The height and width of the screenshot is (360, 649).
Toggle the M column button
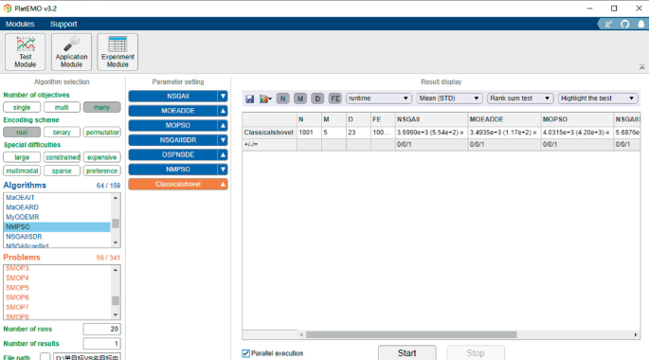tap(300, 99)
